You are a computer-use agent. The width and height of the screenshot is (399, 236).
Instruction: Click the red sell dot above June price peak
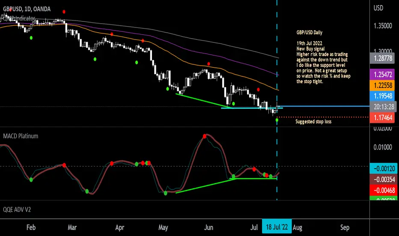click(x=208, y=64)
